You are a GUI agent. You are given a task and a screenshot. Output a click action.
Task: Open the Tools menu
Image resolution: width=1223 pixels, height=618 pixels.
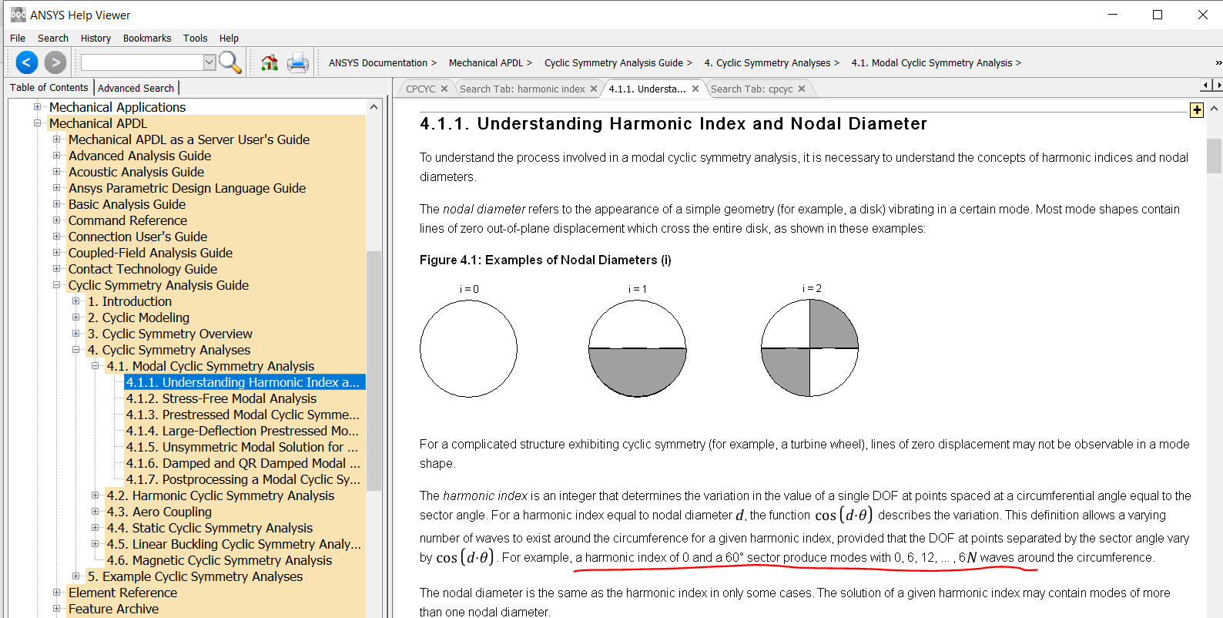point(195,38)
